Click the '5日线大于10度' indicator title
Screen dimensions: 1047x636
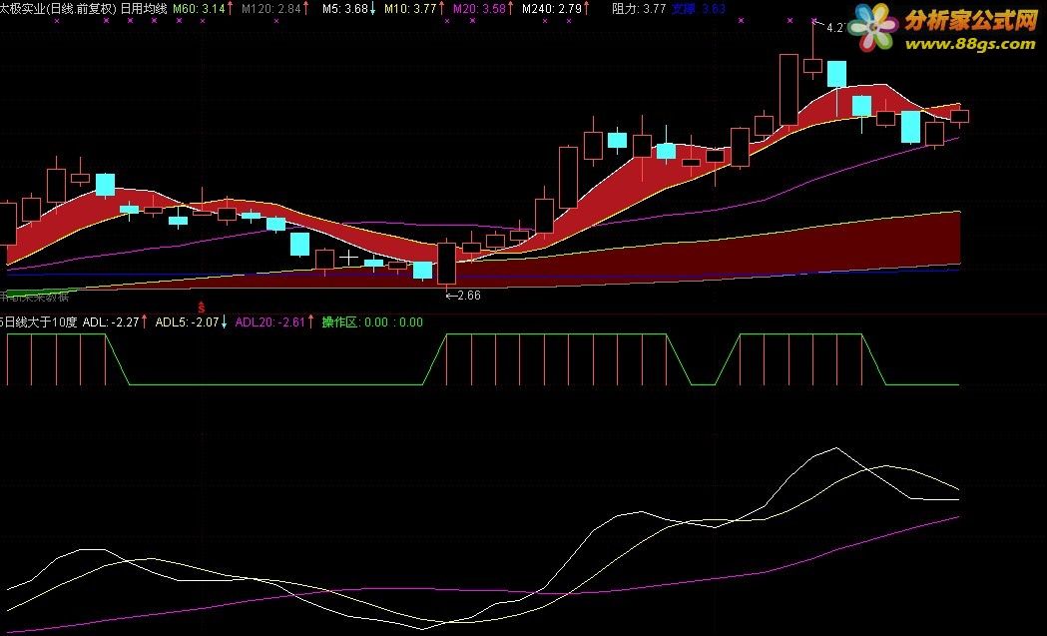pos(38,322)
